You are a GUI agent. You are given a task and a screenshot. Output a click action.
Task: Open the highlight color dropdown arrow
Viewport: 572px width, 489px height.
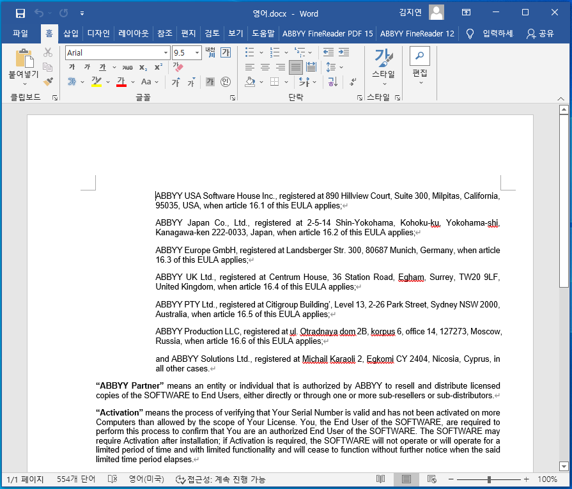pos(108,82)
